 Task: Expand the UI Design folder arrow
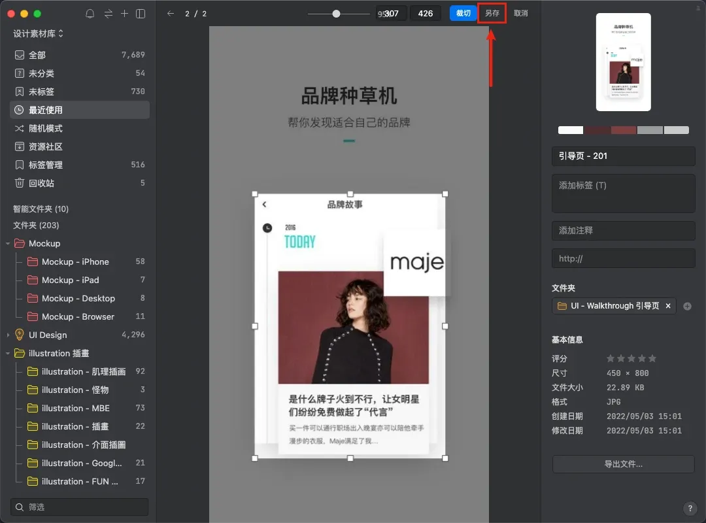[8, 335]
